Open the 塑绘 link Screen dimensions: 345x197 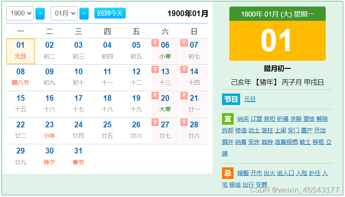point(309,119)
